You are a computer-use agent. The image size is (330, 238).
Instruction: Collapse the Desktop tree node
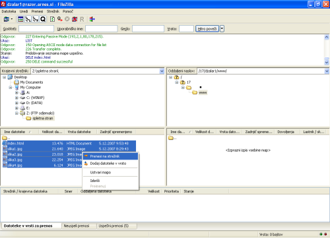click(x=4, y=77)
